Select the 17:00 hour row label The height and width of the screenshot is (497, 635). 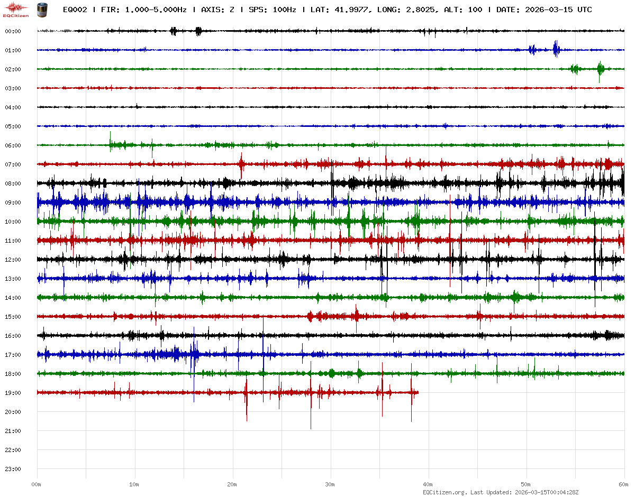(13, 355)
